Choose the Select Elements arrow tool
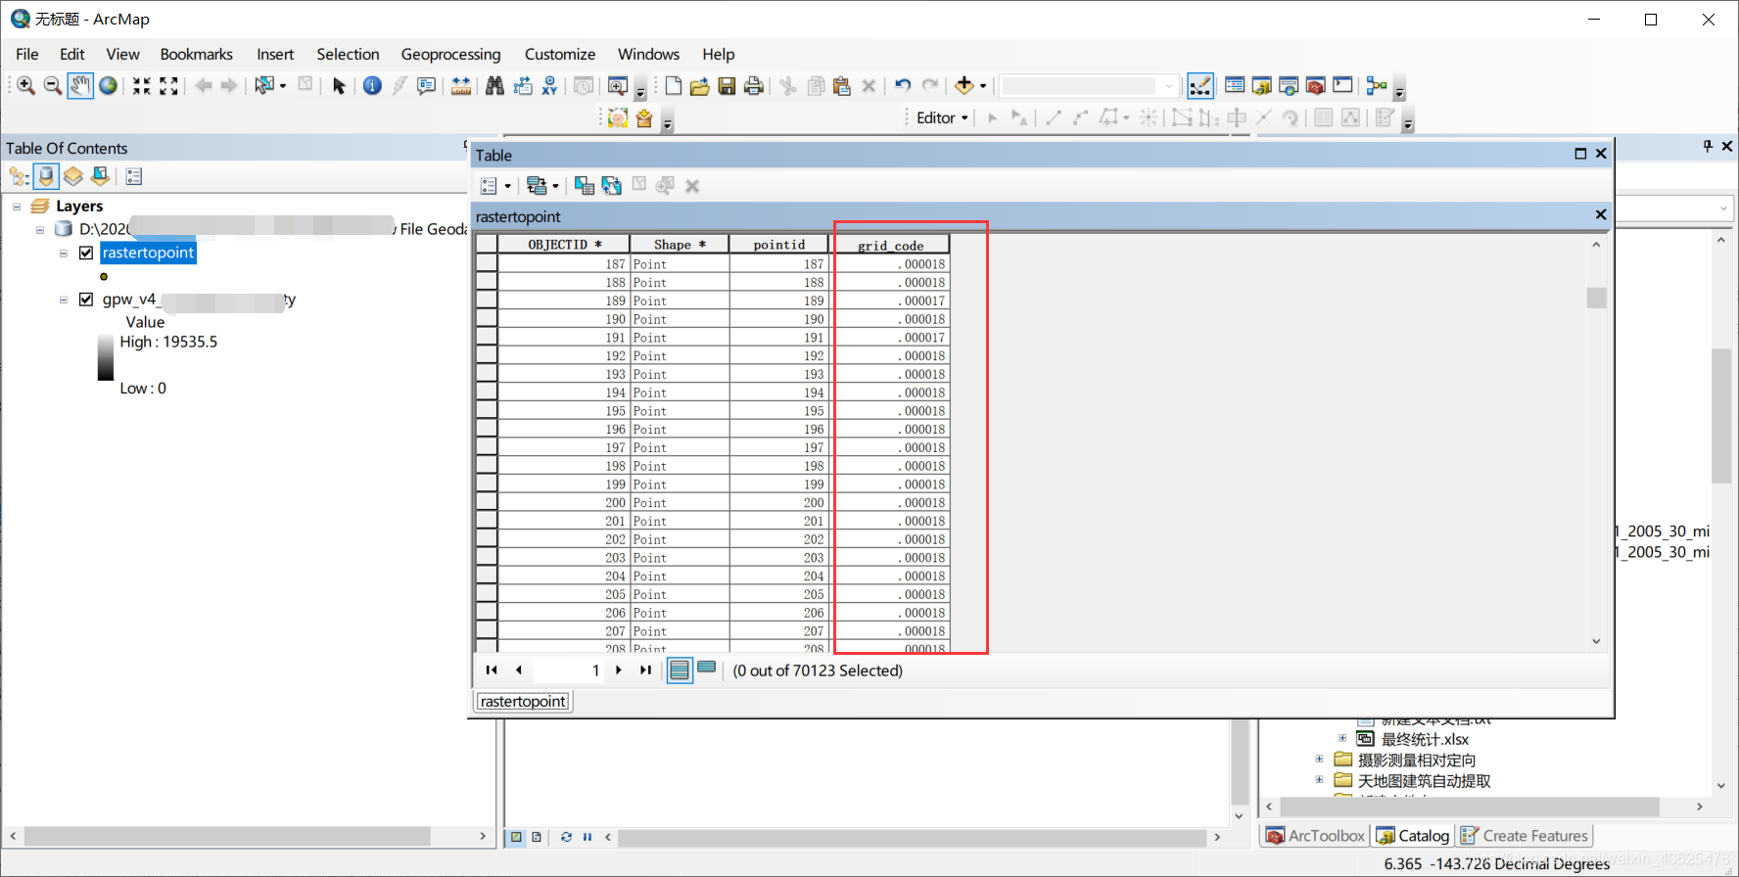This screenshot has height=877, width=1739. pos(339,86)
